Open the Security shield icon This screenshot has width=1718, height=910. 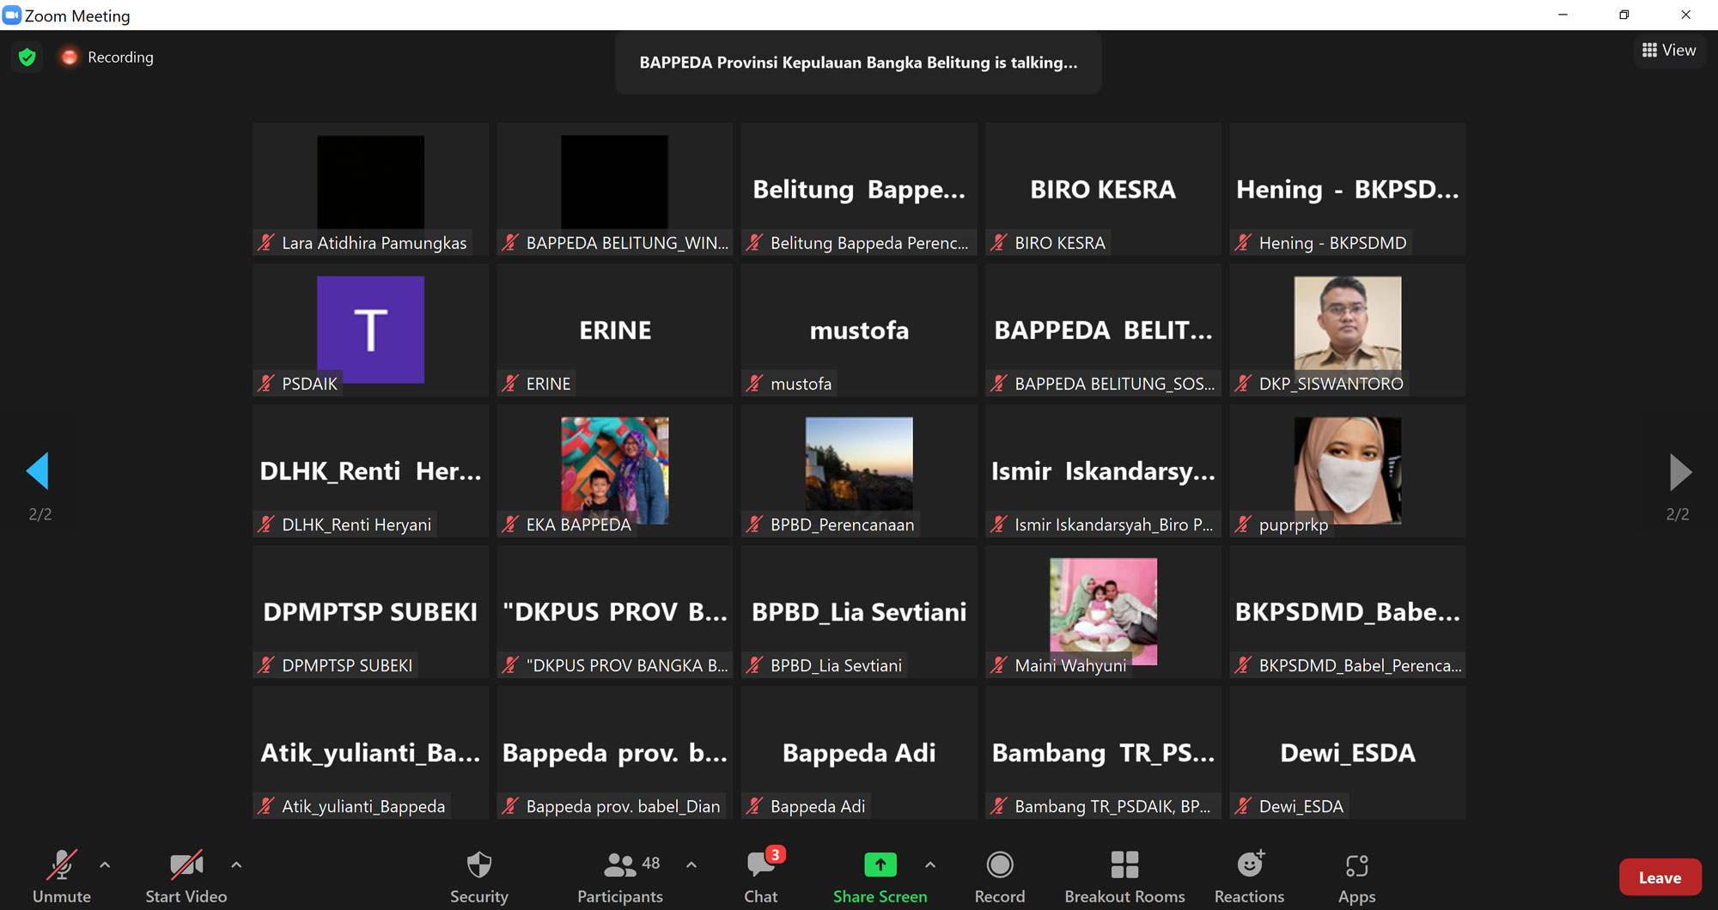pyautogui.click(x=478, y=865)
